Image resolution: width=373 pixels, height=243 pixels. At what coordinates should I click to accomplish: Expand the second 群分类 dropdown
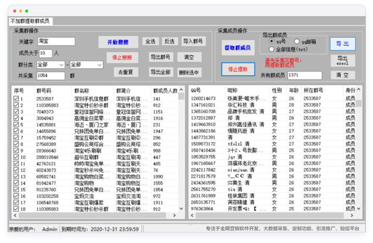[x=86, y=65]
